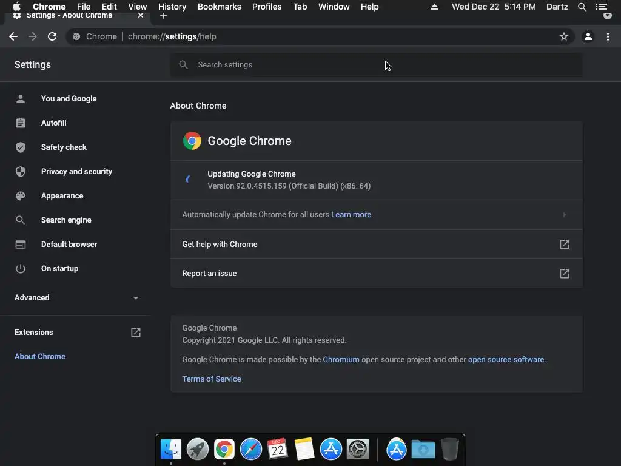Open the Window menu

click(334, 7)
